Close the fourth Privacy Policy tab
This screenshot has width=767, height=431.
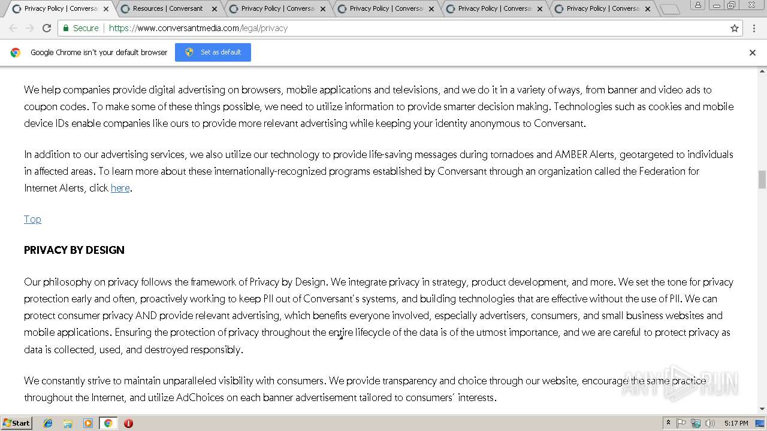point(431,9)
